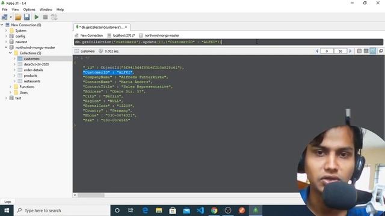Go to previous results page arrow

[317, 51]
